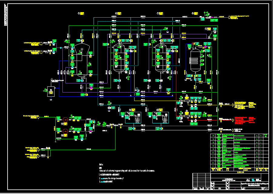Select the yellow tag above right cyan unit

click(x=161, y=110)
